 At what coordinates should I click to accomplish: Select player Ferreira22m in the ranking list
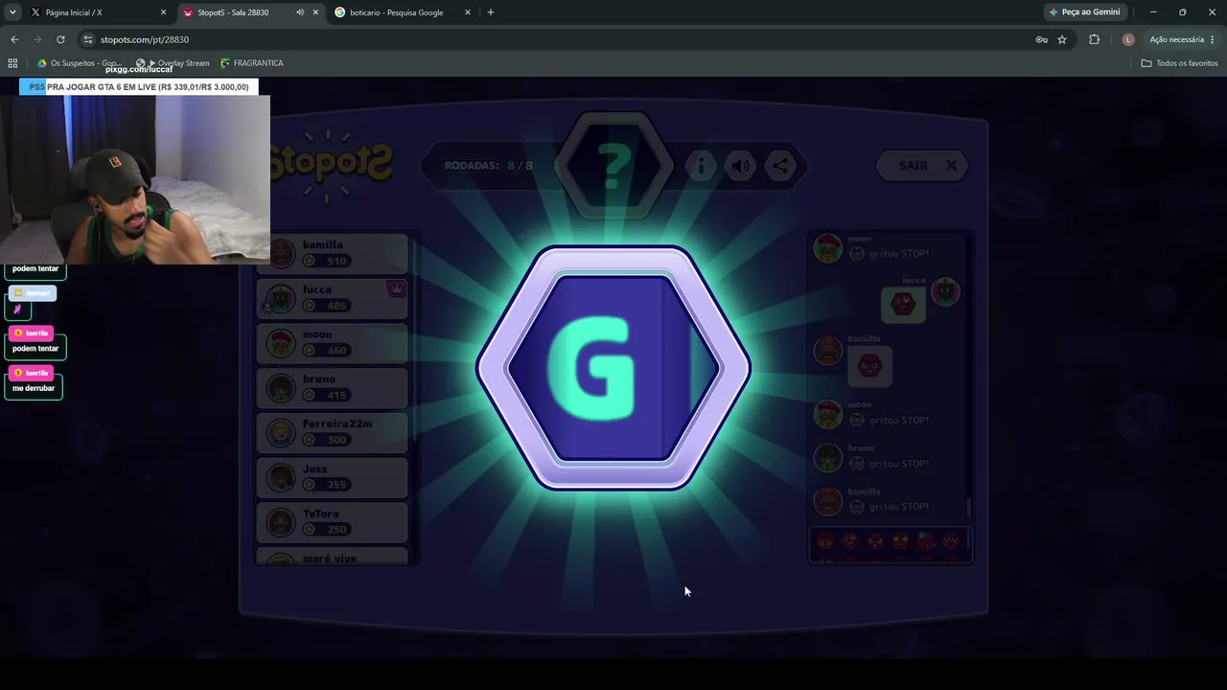333,433
